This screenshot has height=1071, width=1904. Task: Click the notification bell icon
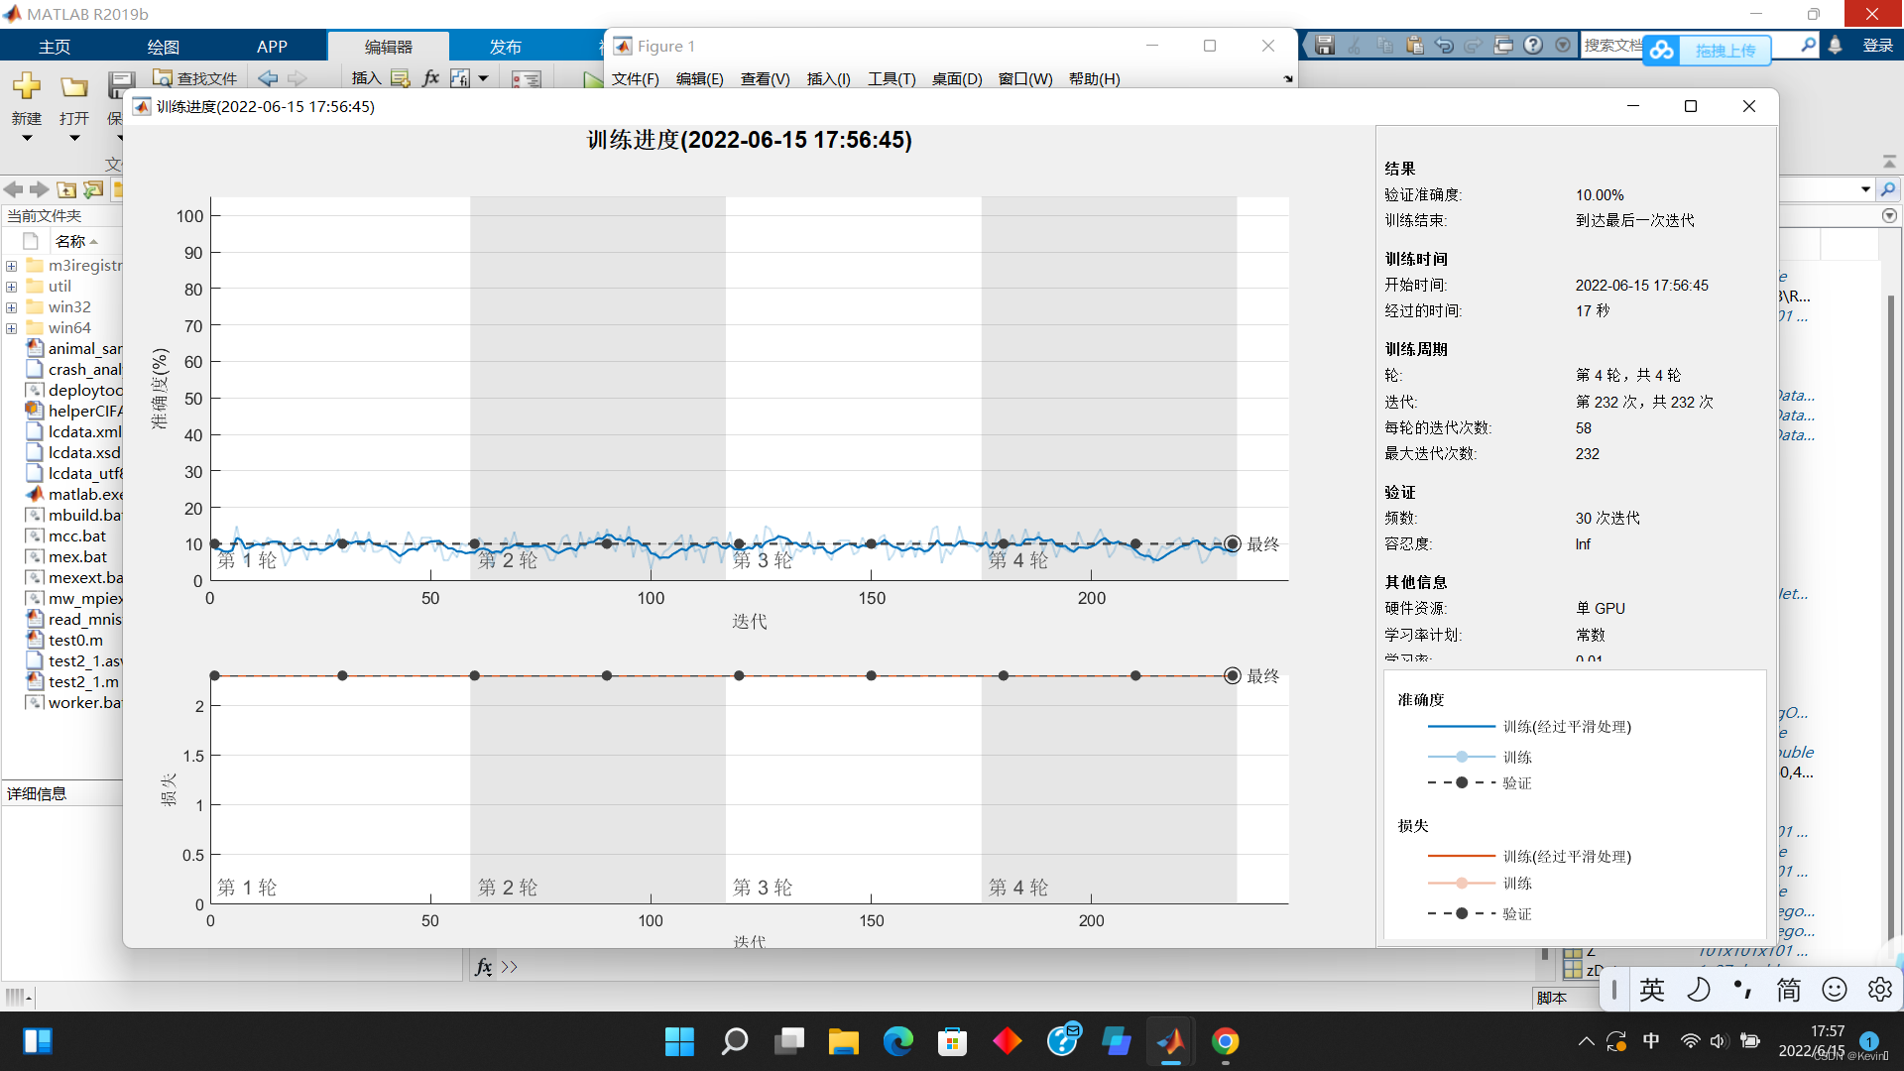pos(1836,46)
